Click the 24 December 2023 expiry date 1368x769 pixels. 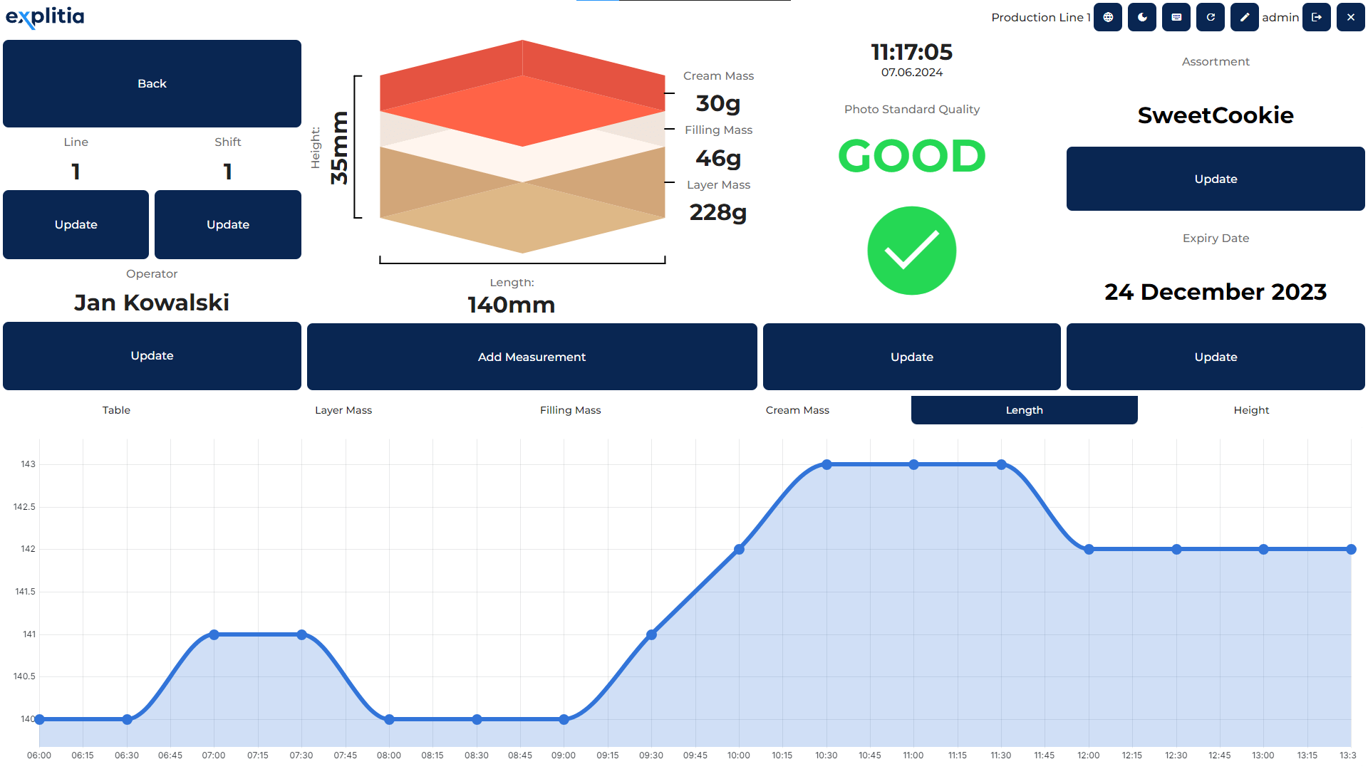coord(1216,292)
